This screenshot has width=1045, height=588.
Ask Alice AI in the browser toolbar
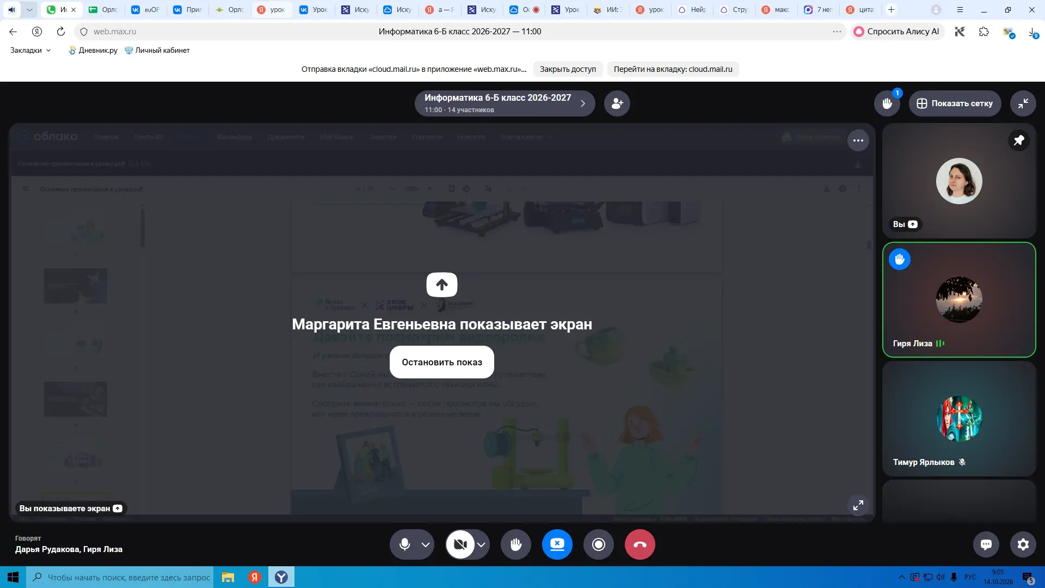896,32
